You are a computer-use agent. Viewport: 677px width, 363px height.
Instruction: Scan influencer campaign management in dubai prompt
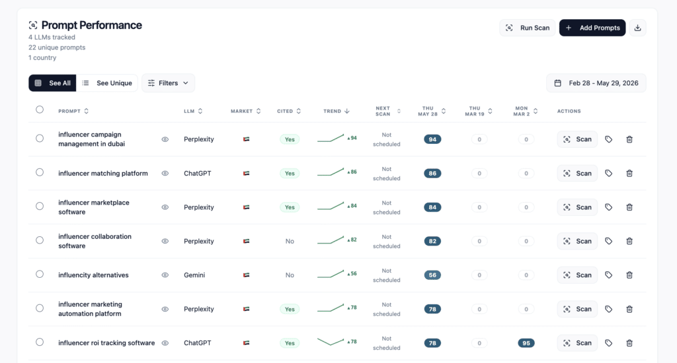(x=577, y=139)
